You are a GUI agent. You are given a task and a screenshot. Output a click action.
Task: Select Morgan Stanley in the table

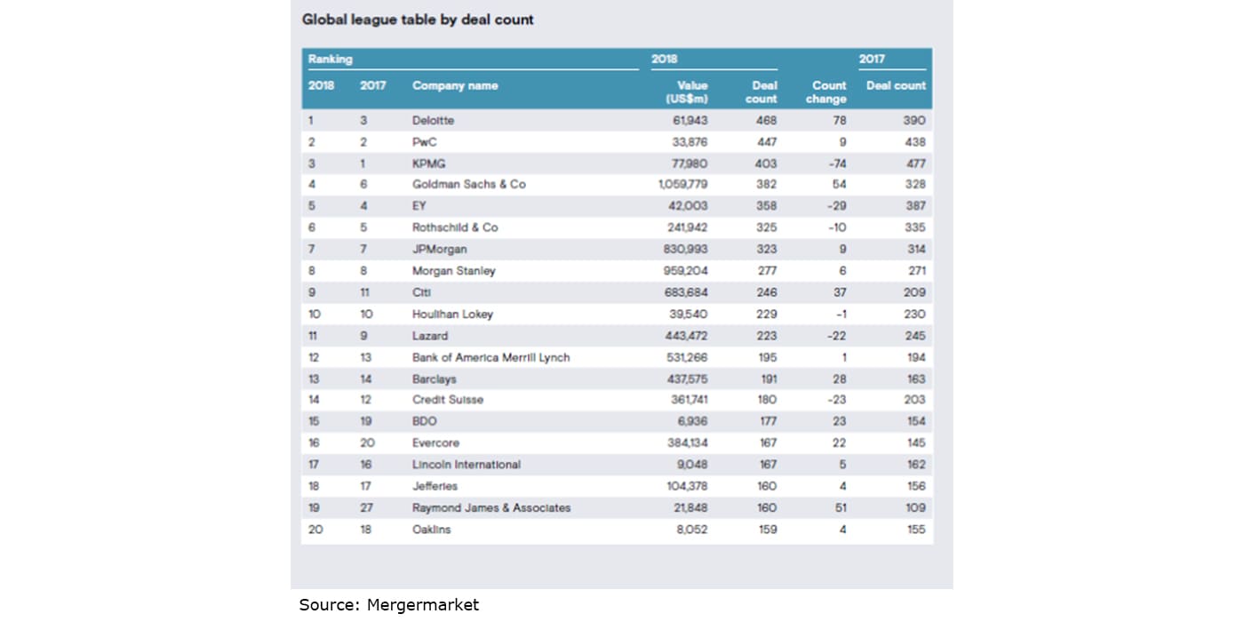(x=454, y=271)
